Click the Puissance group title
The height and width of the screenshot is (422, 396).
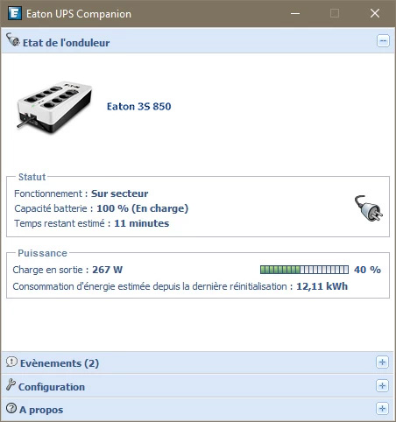(43, 253)
